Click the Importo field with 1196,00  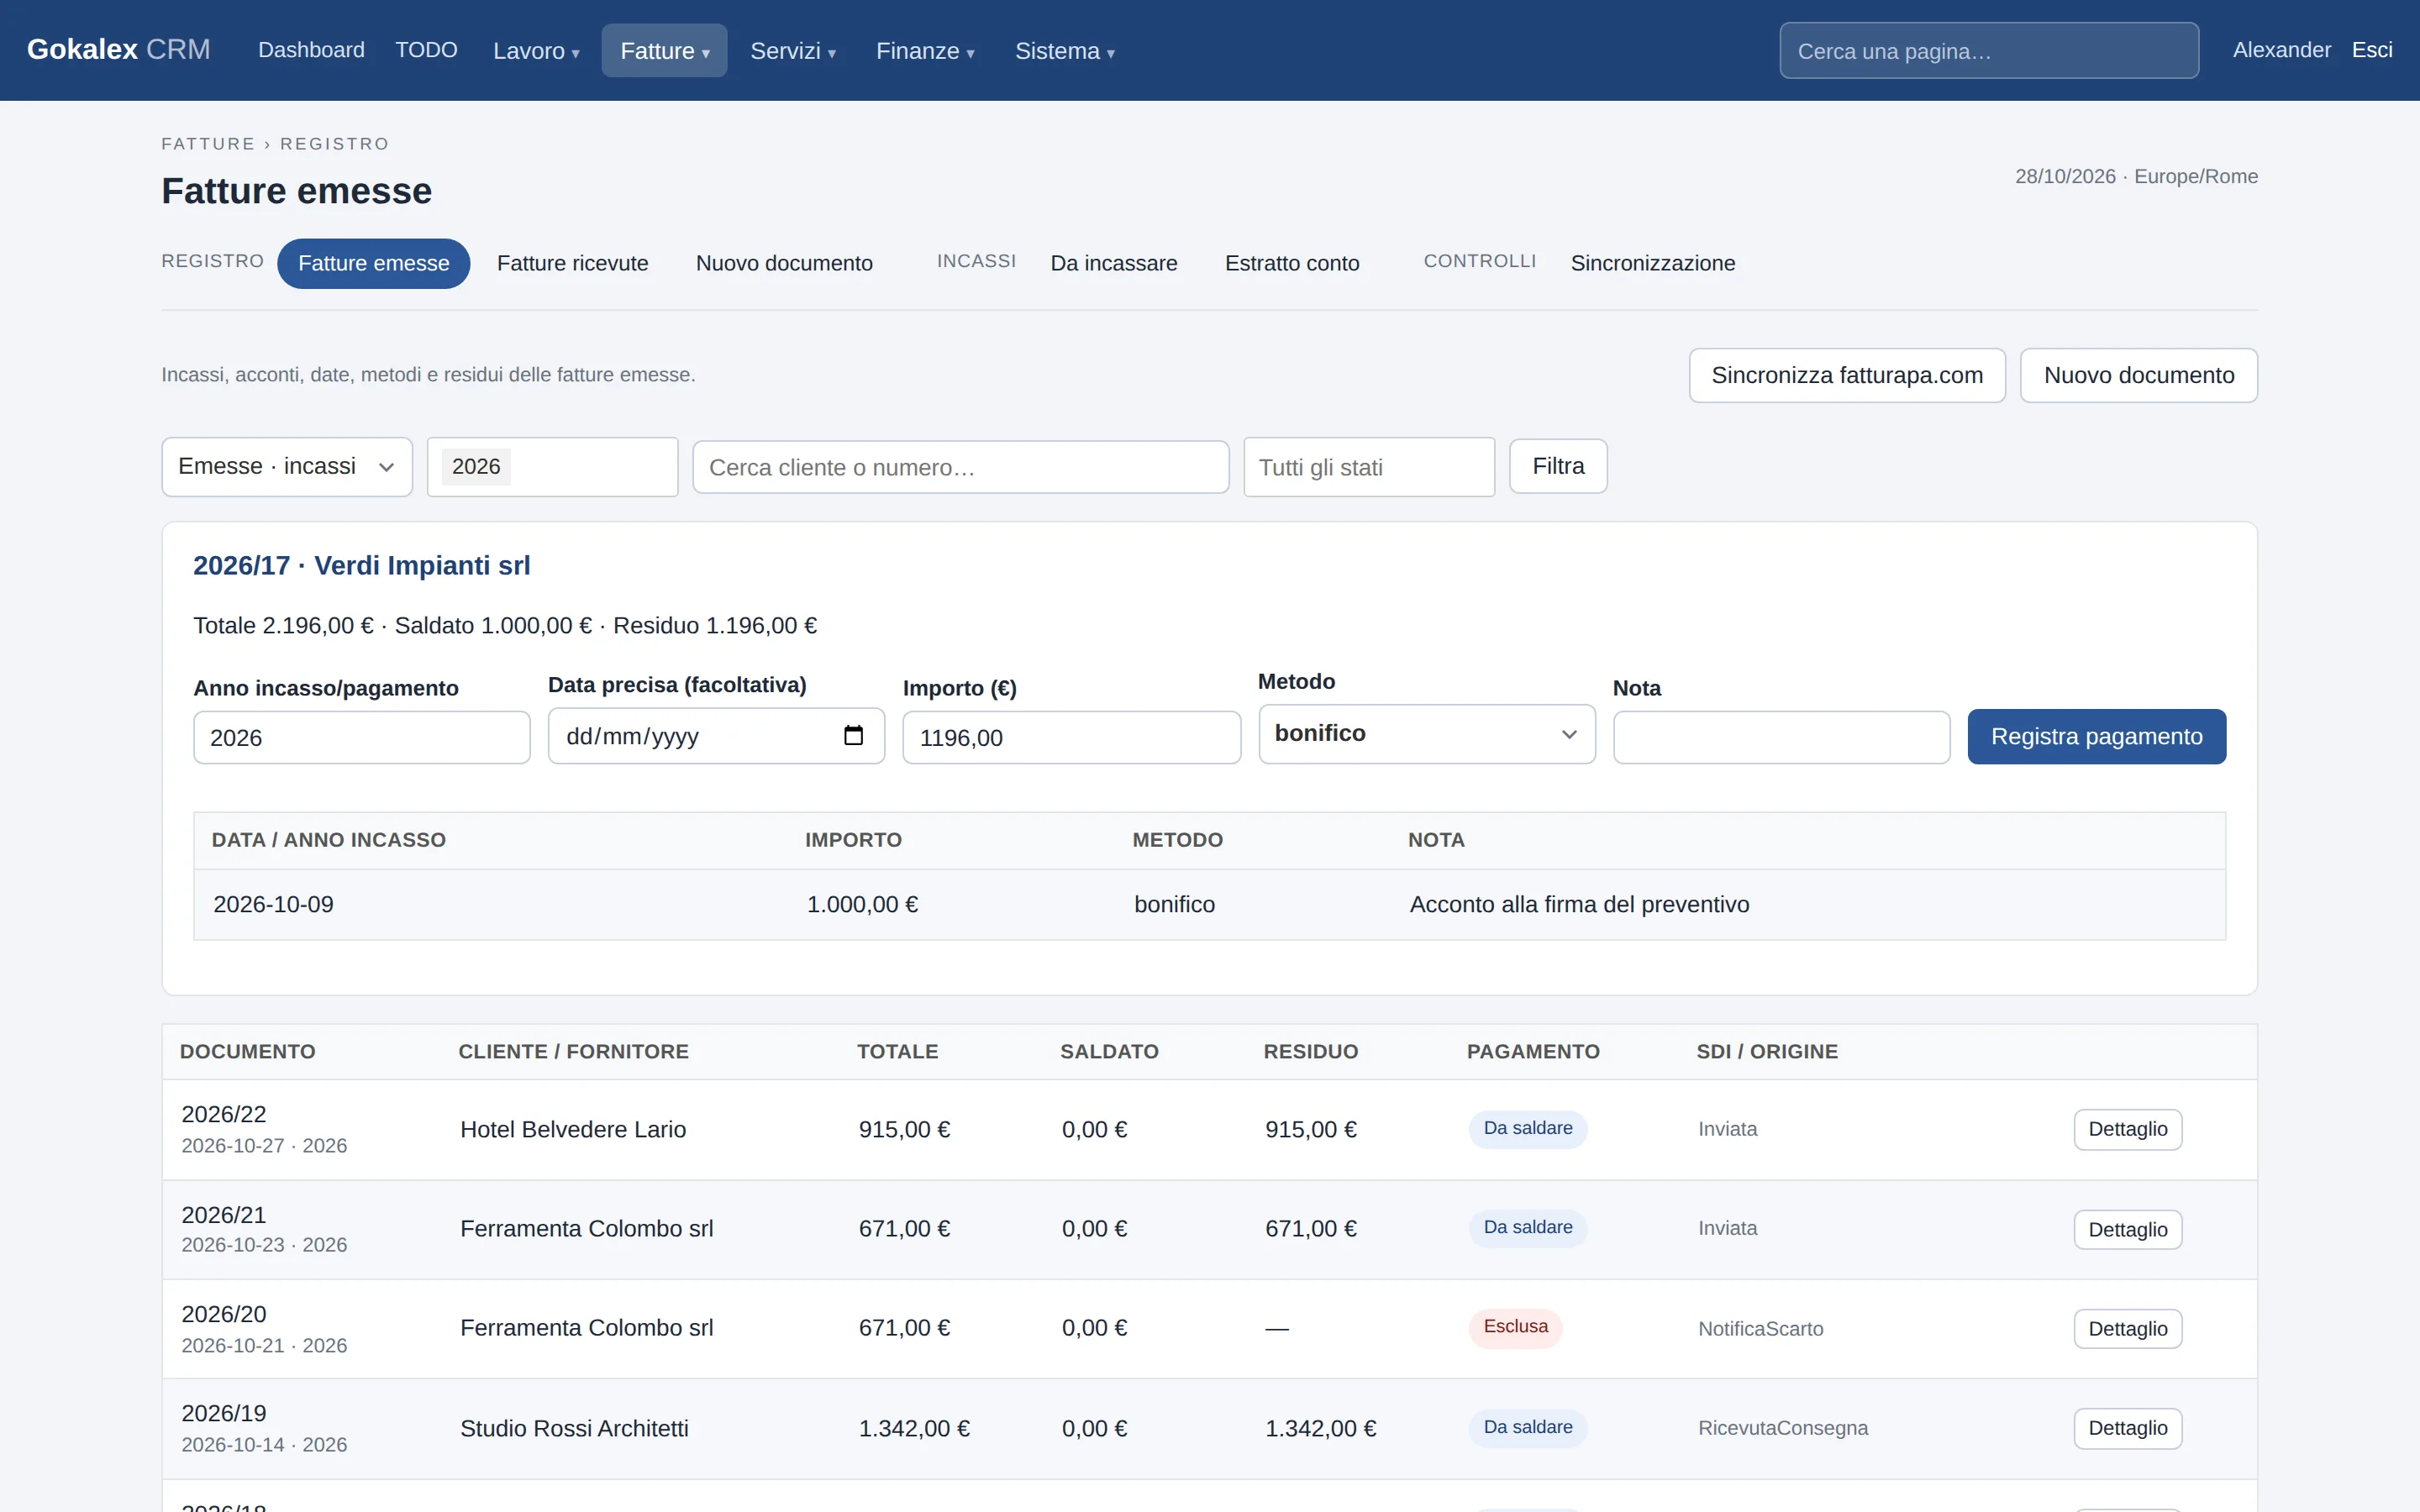pyautogui.click(x=1071, y=738)
